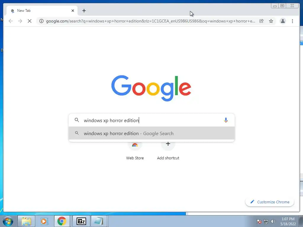Open Action Center flag in tray
This screenshot has width=303, height=227.
tap(259, 221)
